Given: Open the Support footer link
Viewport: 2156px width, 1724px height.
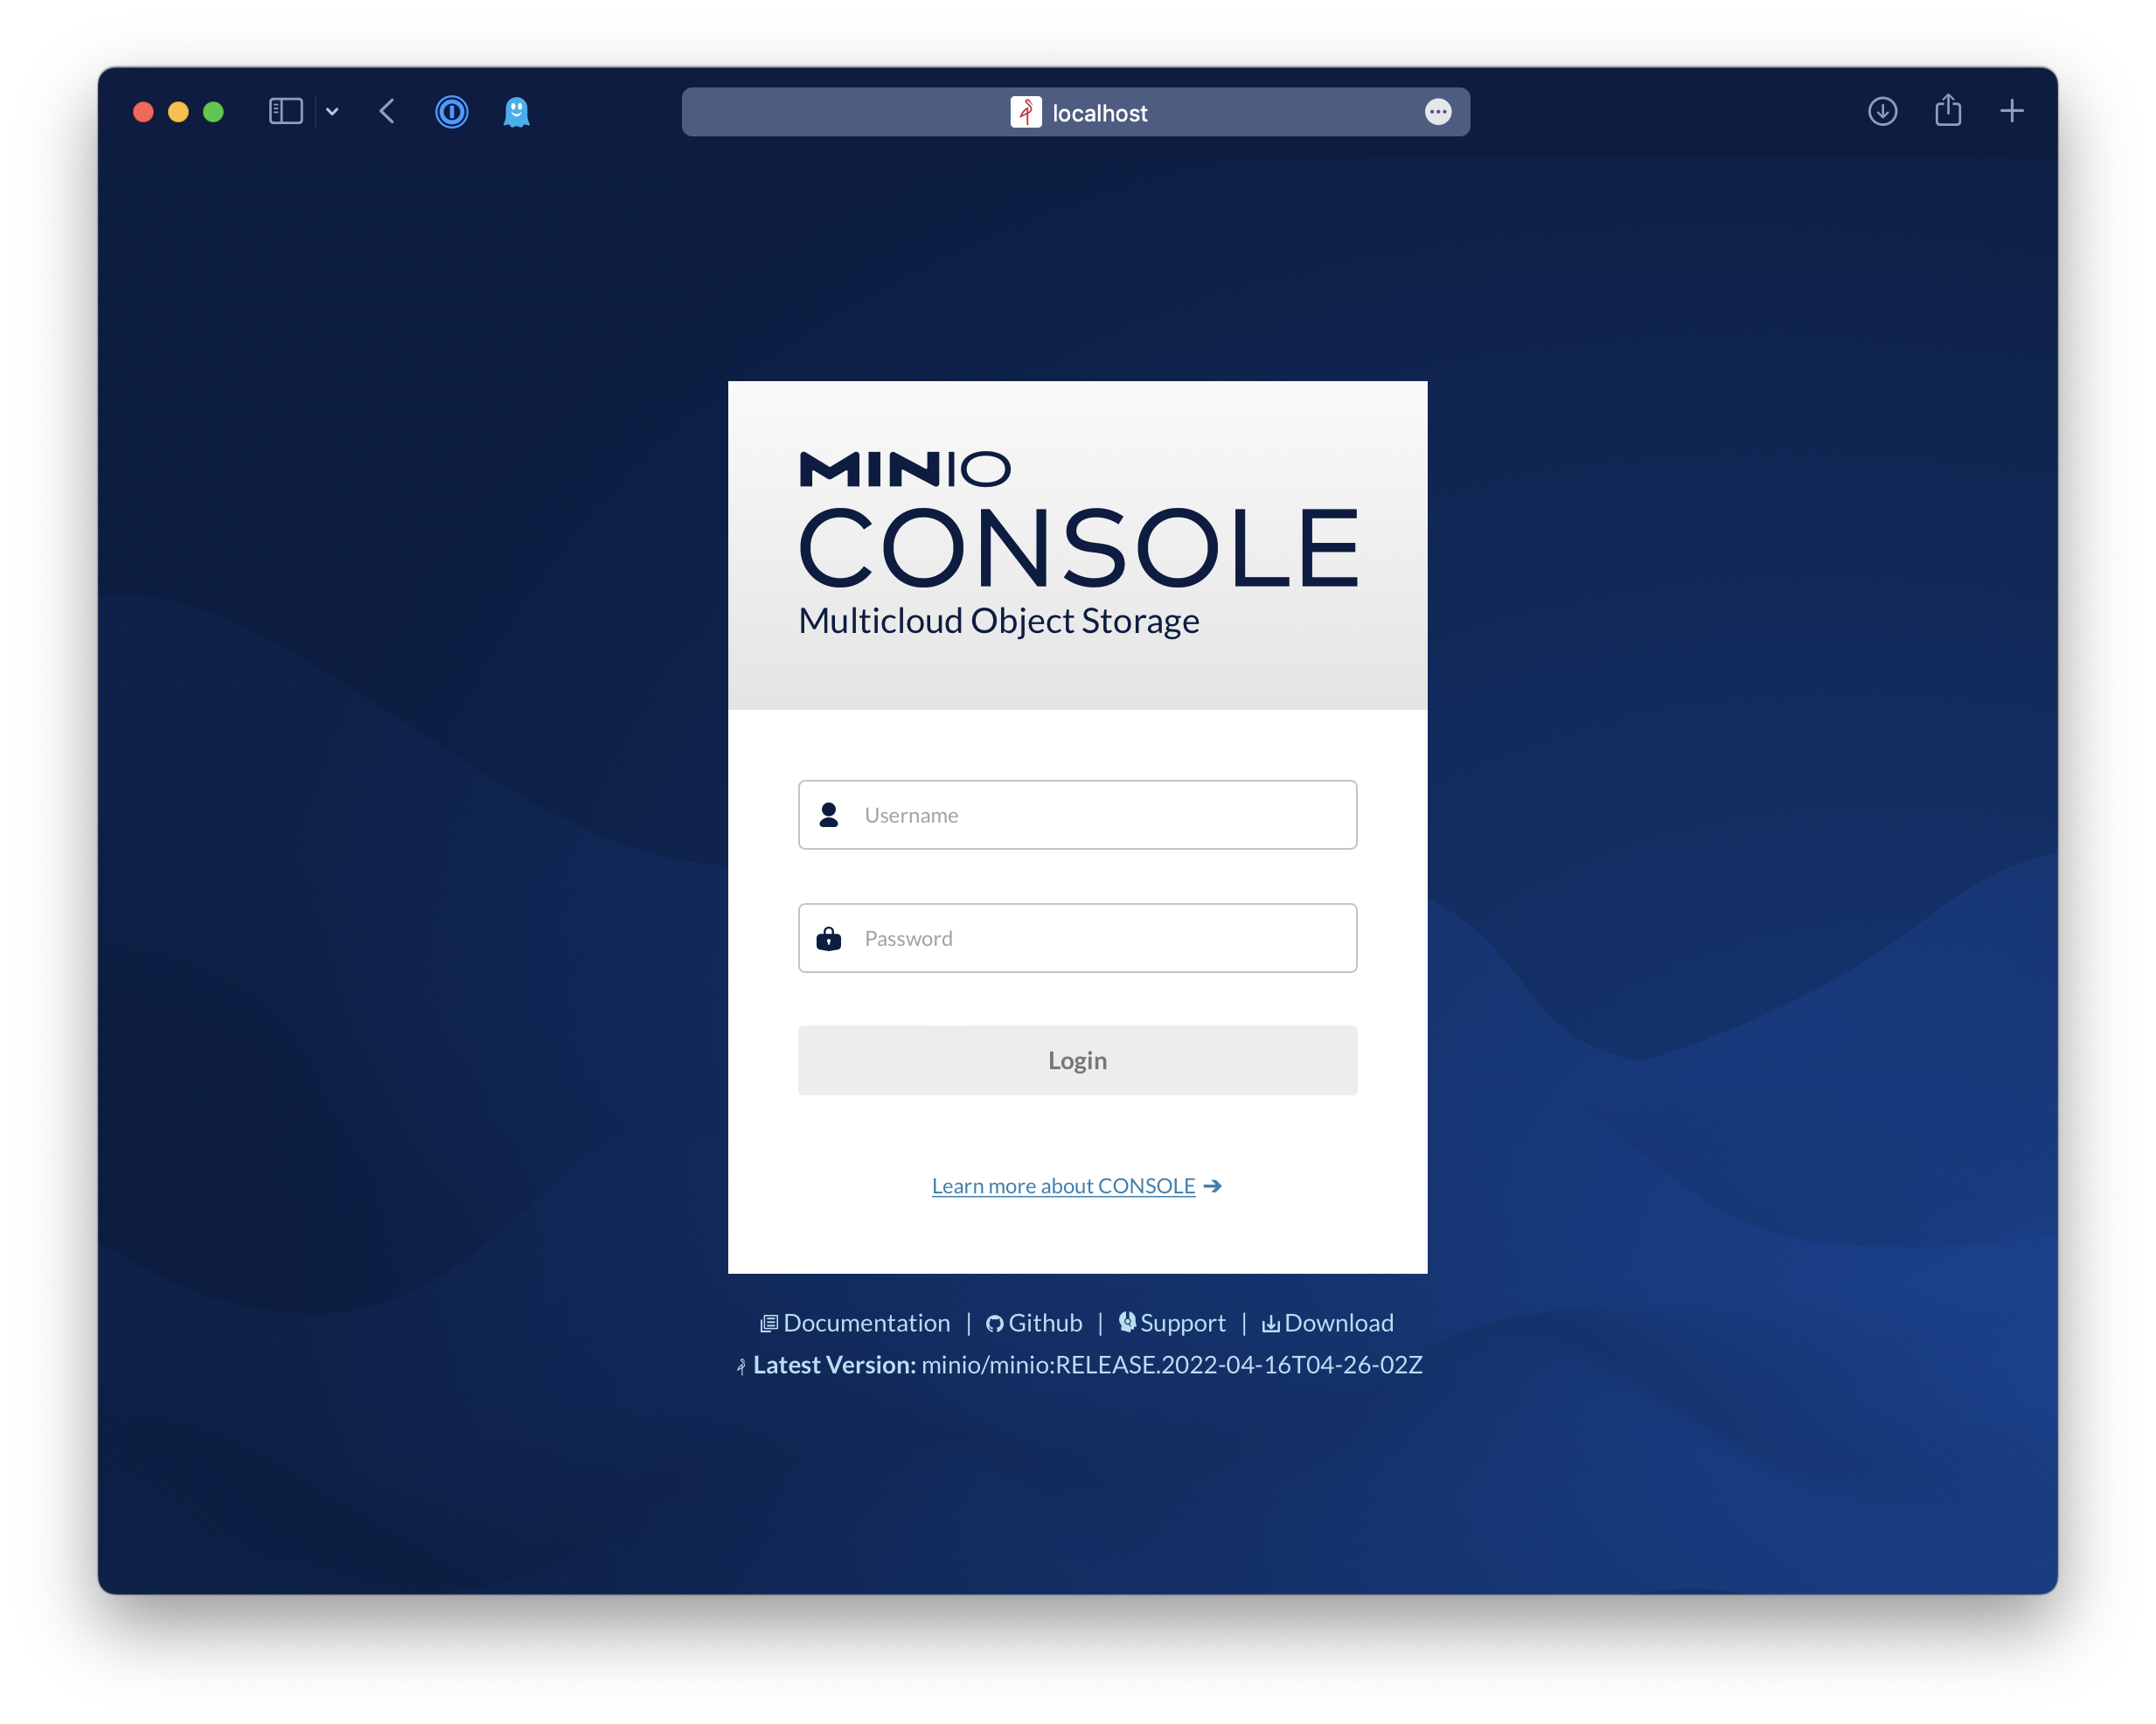Looking at the screenshot, I should pyautogui.click(x=1182, y=1323).
